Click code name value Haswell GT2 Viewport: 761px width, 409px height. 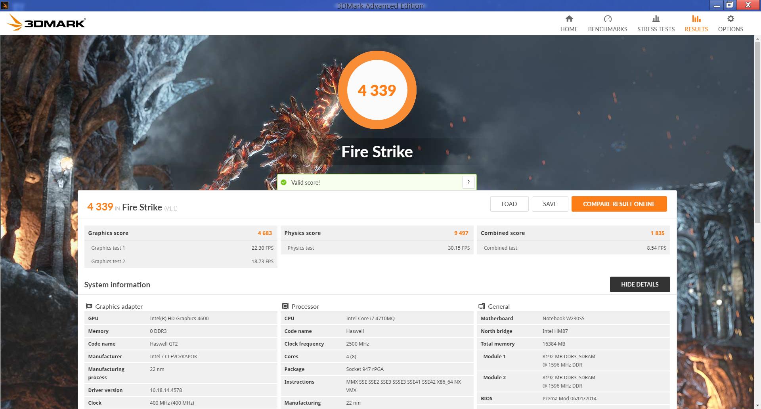164,344
